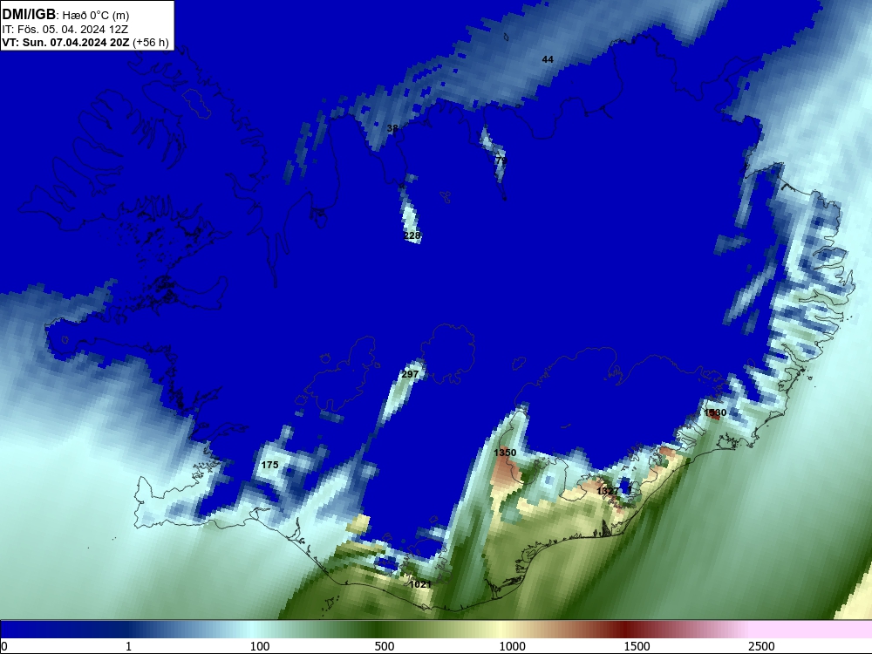Click the 1 label on the color scale
Viewport: 872px width, 654px height.
pyautogui.click(x=128, y=646)
